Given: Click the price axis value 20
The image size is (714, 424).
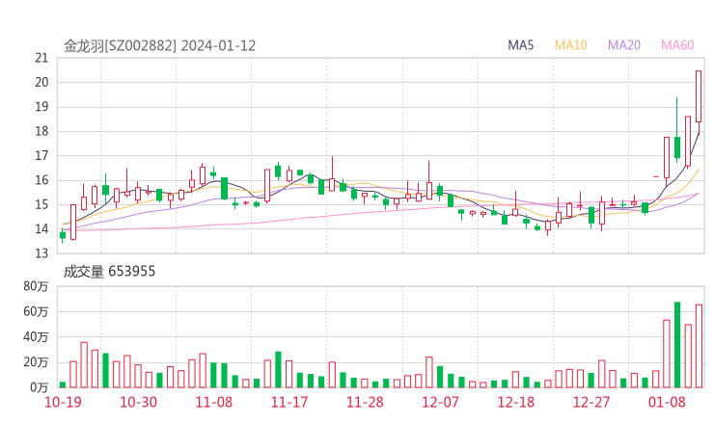Looking at the screenshot, I should (x=41, y=82).
